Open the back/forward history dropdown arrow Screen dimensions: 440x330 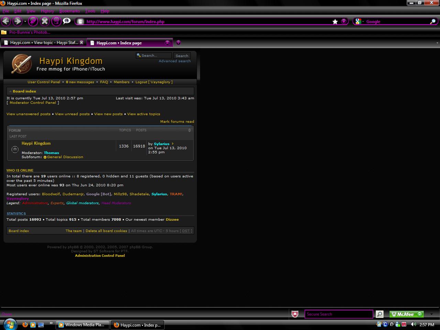click(x=25, y=22)
